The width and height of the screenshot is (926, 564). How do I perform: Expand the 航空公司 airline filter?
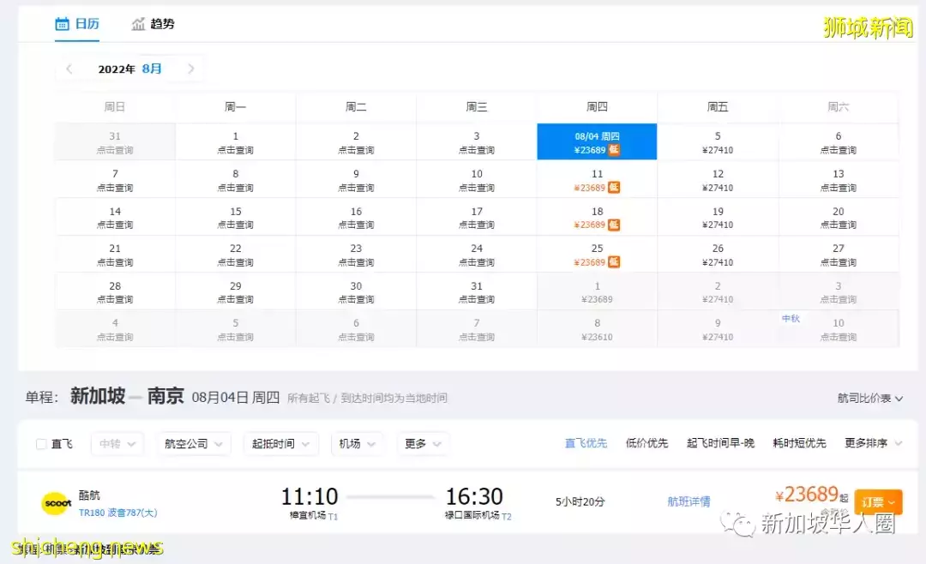(x=193, y=444)
